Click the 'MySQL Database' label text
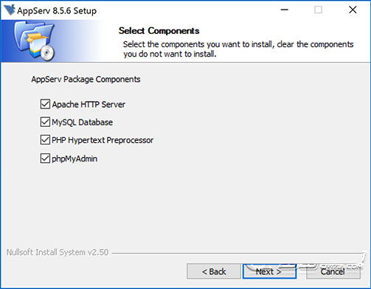This screenshot has height=289, width=371. coord(83,122)
